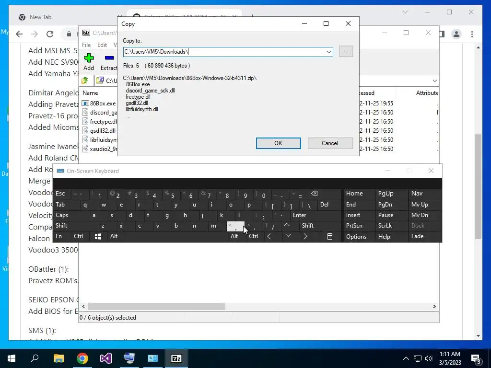
Task: Open the File menu in 7-Zip
Action: tap(86, 45)
